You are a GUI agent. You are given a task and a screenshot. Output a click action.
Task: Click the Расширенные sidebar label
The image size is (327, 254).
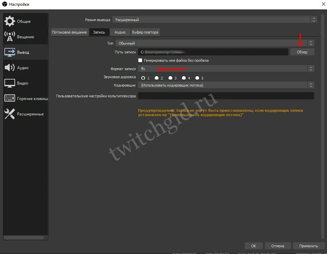31,114
